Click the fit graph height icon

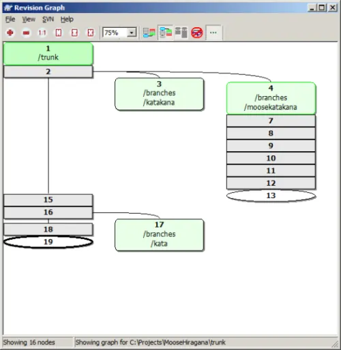click(59, 33)
